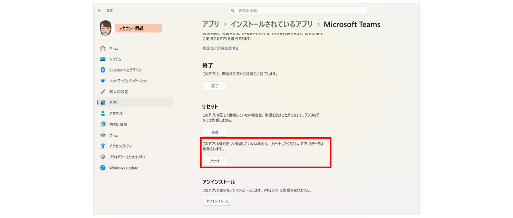Screen dimensions: 513x218
Task: Select アクセシビリティ label
Action: (121, 146)
